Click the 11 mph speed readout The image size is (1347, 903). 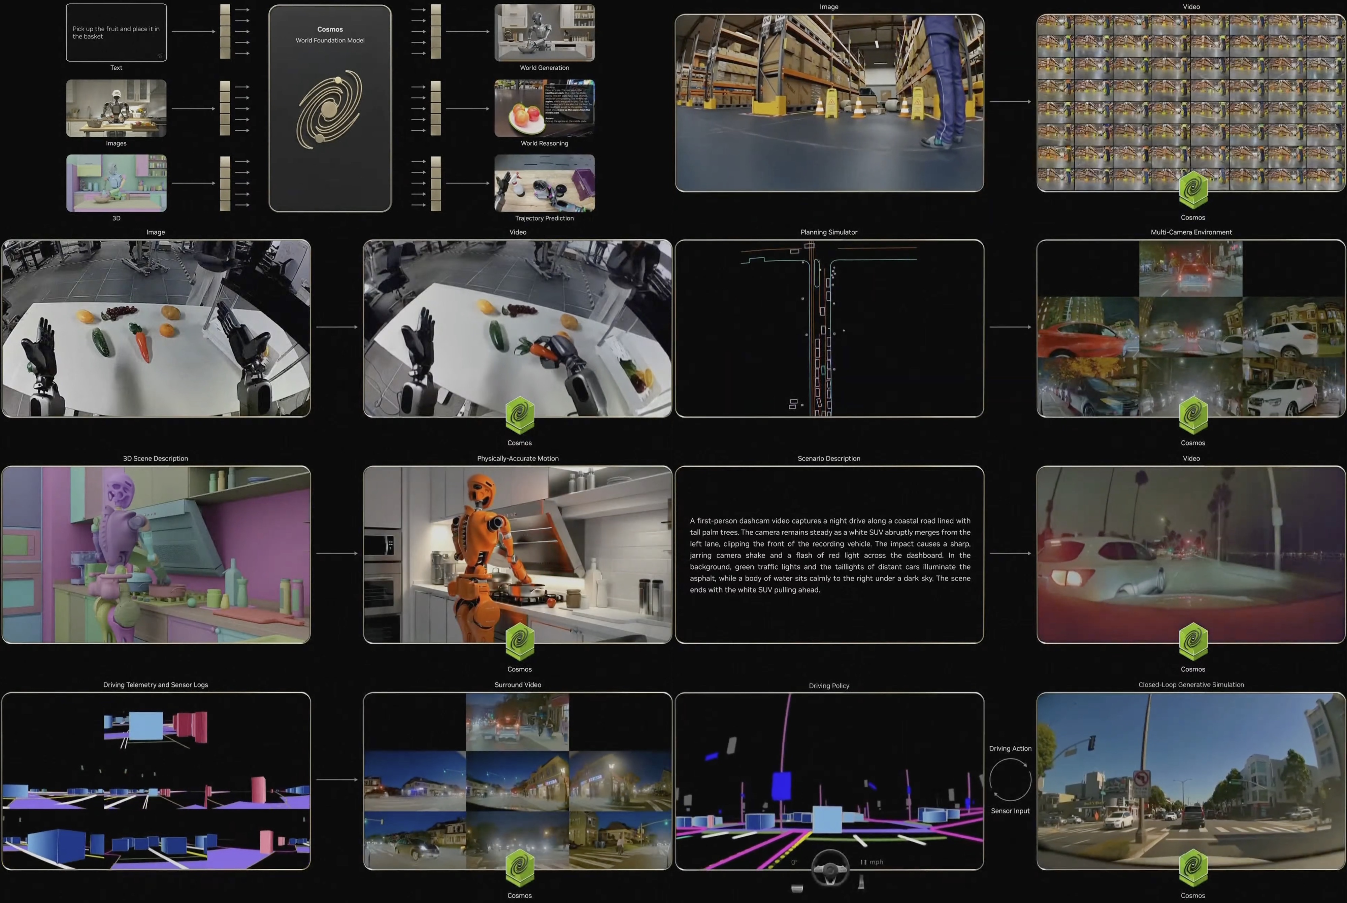click(871, 862)
